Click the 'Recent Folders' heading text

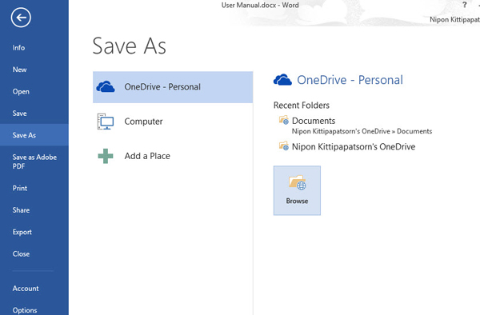302,106
